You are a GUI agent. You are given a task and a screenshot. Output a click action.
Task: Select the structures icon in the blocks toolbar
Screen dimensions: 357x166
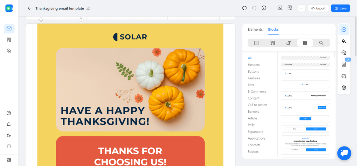256,43
